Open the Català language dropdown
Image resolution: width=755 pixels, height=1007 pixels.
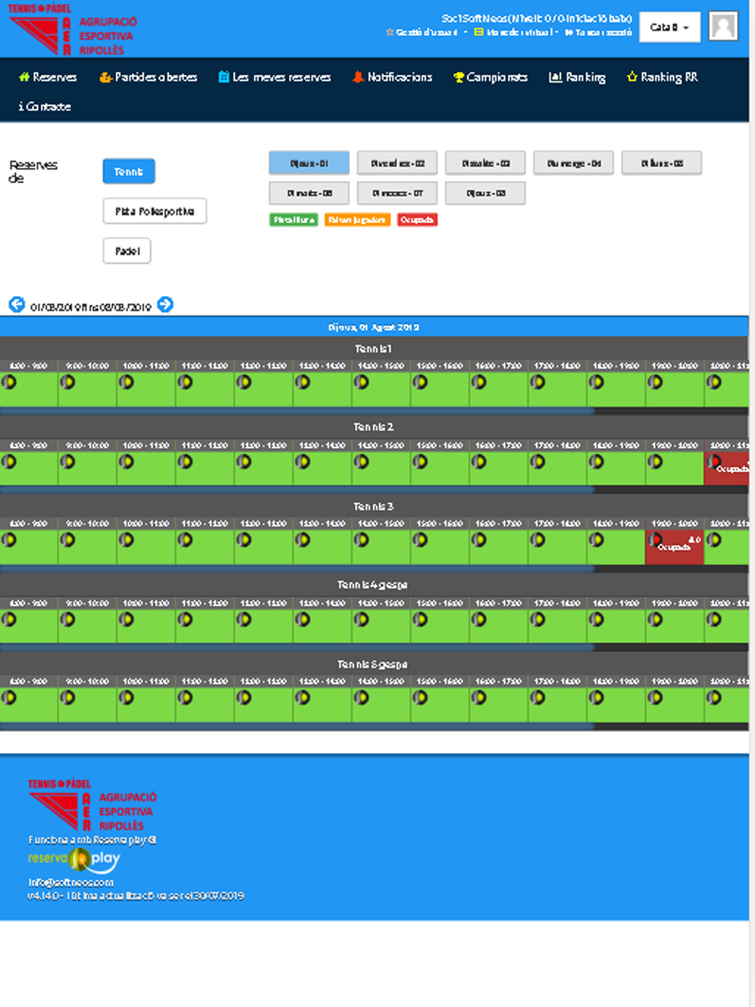pyautogui.click(x=670, y=27)
